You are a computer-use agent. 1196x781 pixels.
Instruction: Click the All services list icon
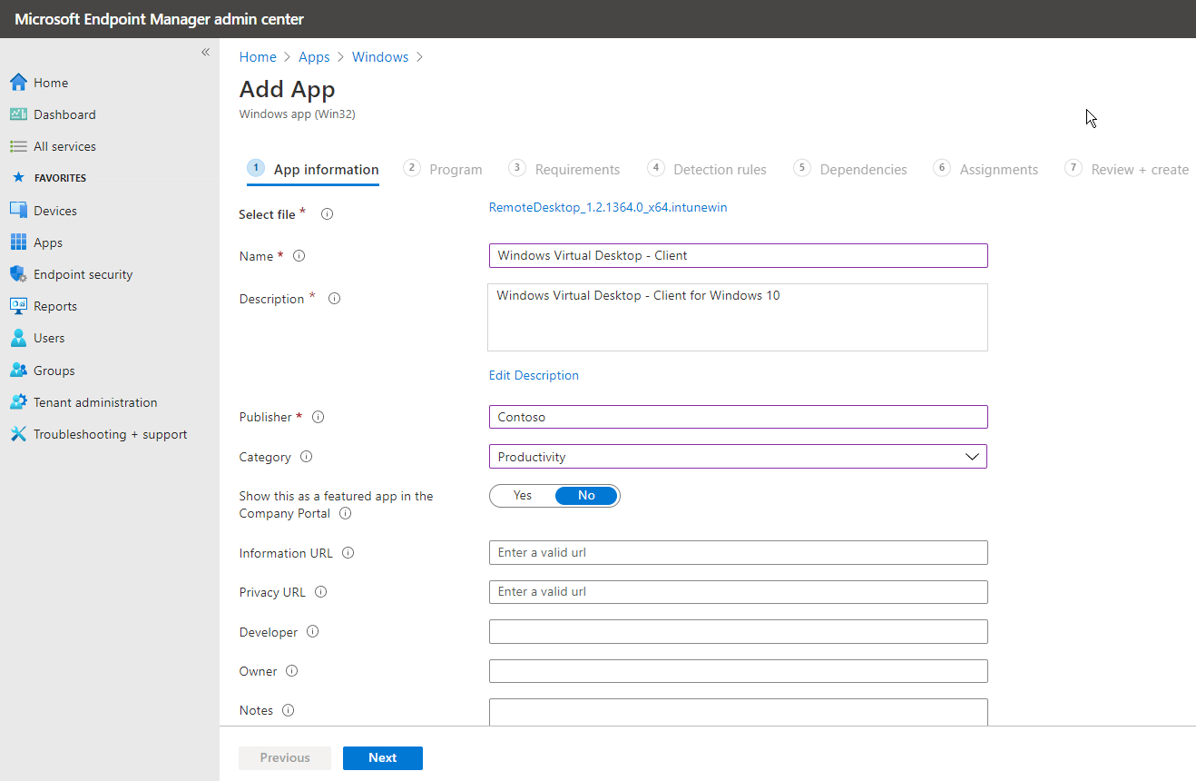click(18, 146)
